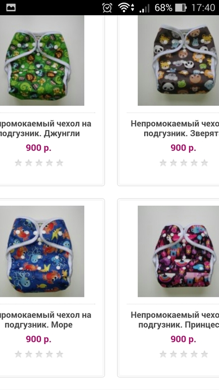The height and width of the screenshot is (390, 219).
Task: Rate Зверята cover with the first star
Action: tap(163, 163)
